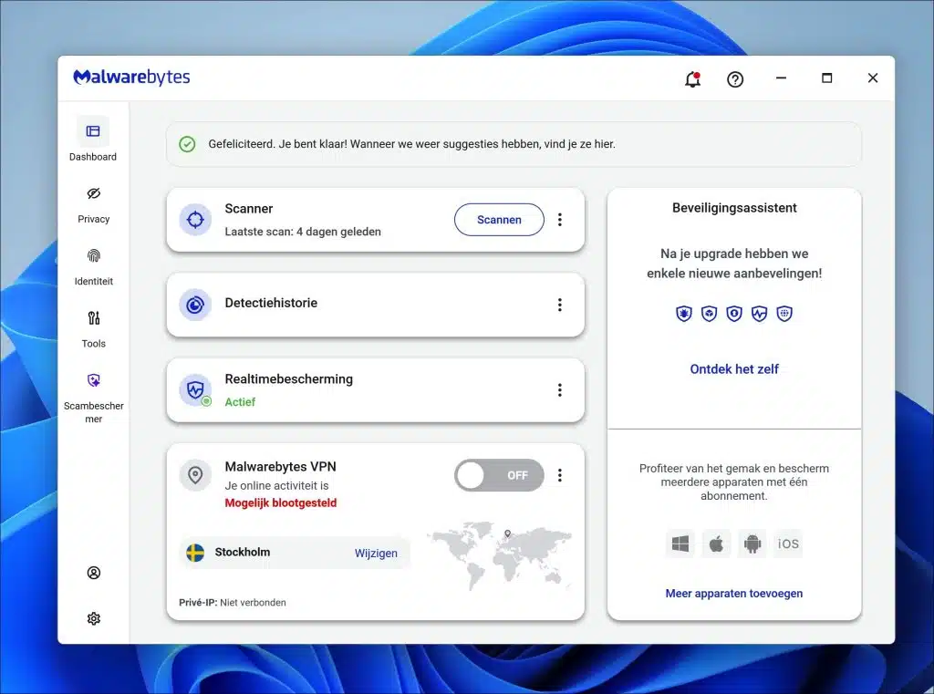934x694 pixels.
Task: Select the Stockholm location row
Action: click(295, 553)
